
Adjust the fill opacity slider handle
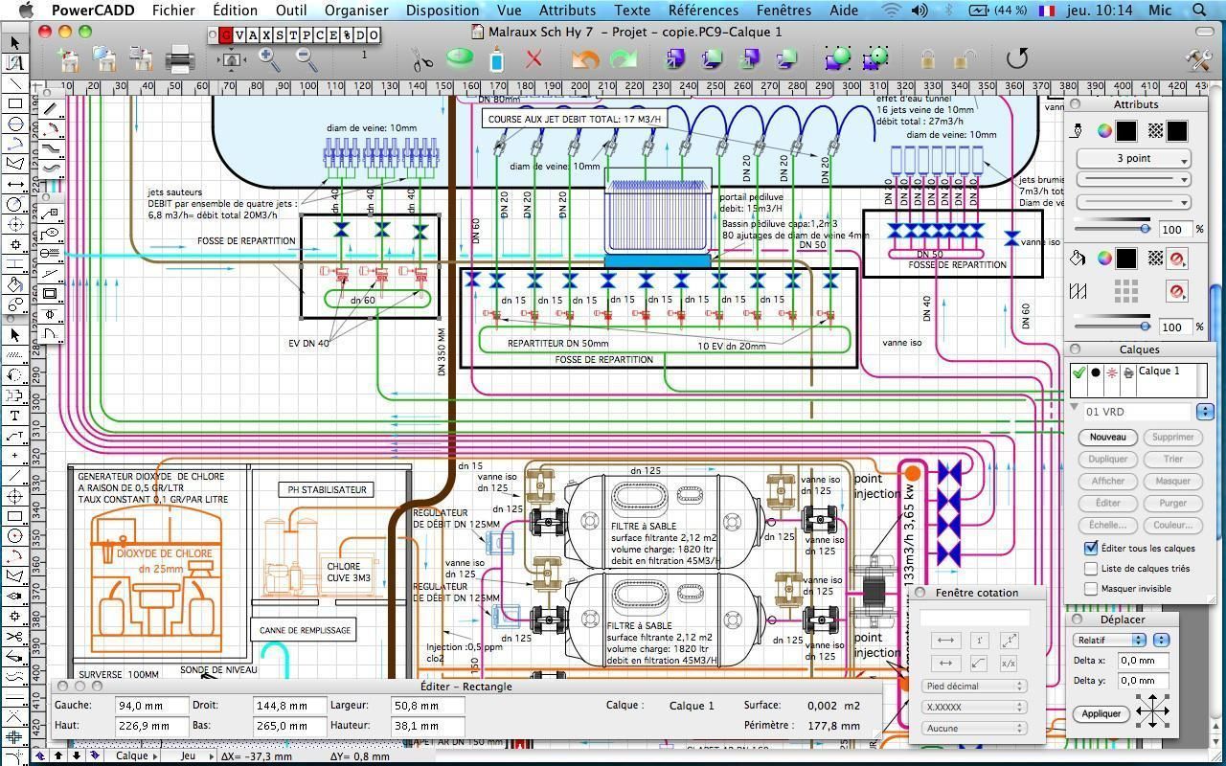(1145, 327)
